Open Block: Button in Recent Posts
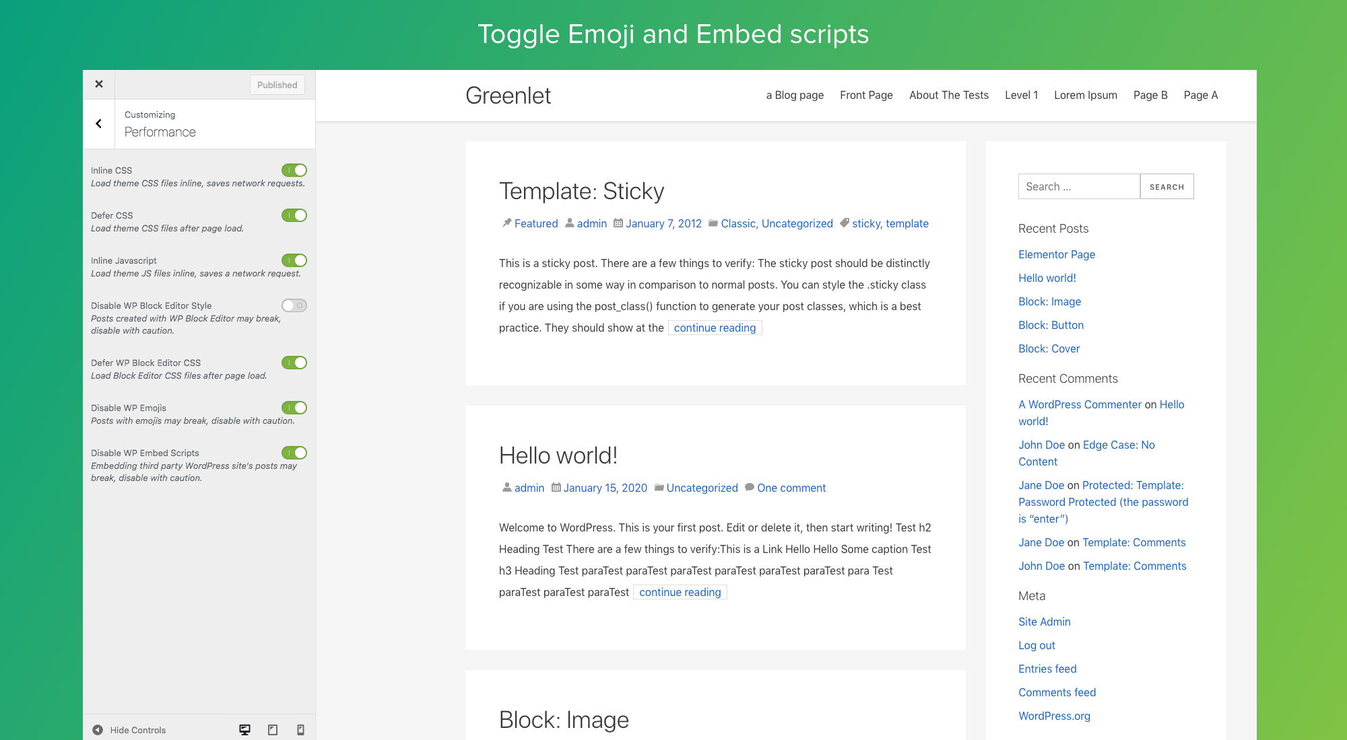This screenshot has height=740, width=1347. click(x=1051, y=325)
